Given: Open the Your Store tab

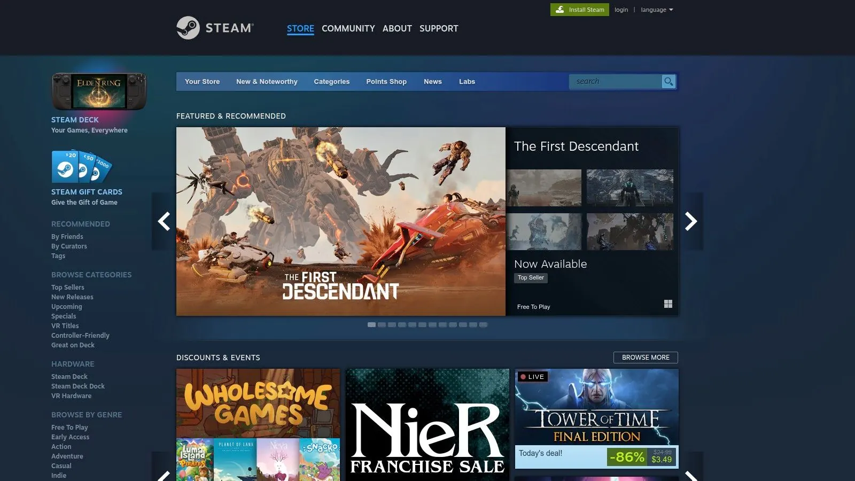Looking at the screenshot, I should tap(202, 81).
